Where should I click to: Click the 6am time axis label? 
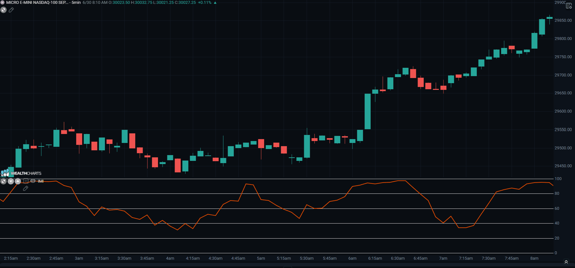352,258
